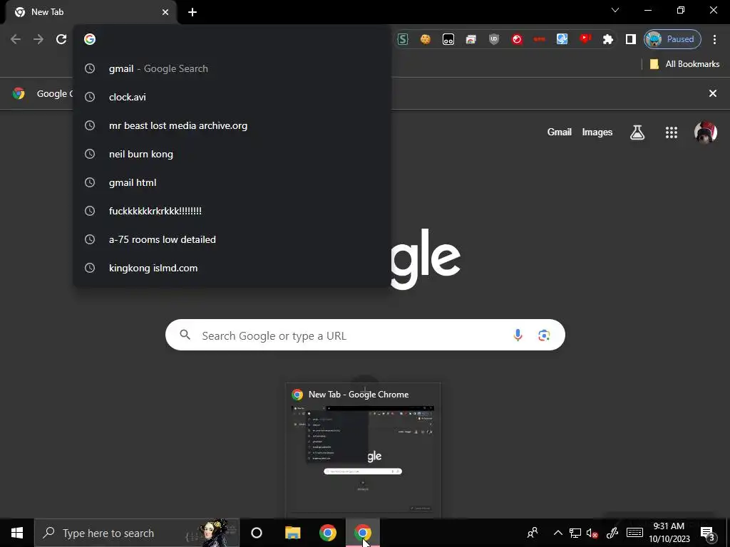This screenshot has height=547, width=730.
Task: Open the tab search chevron in title bar
Action: point(615,10)
